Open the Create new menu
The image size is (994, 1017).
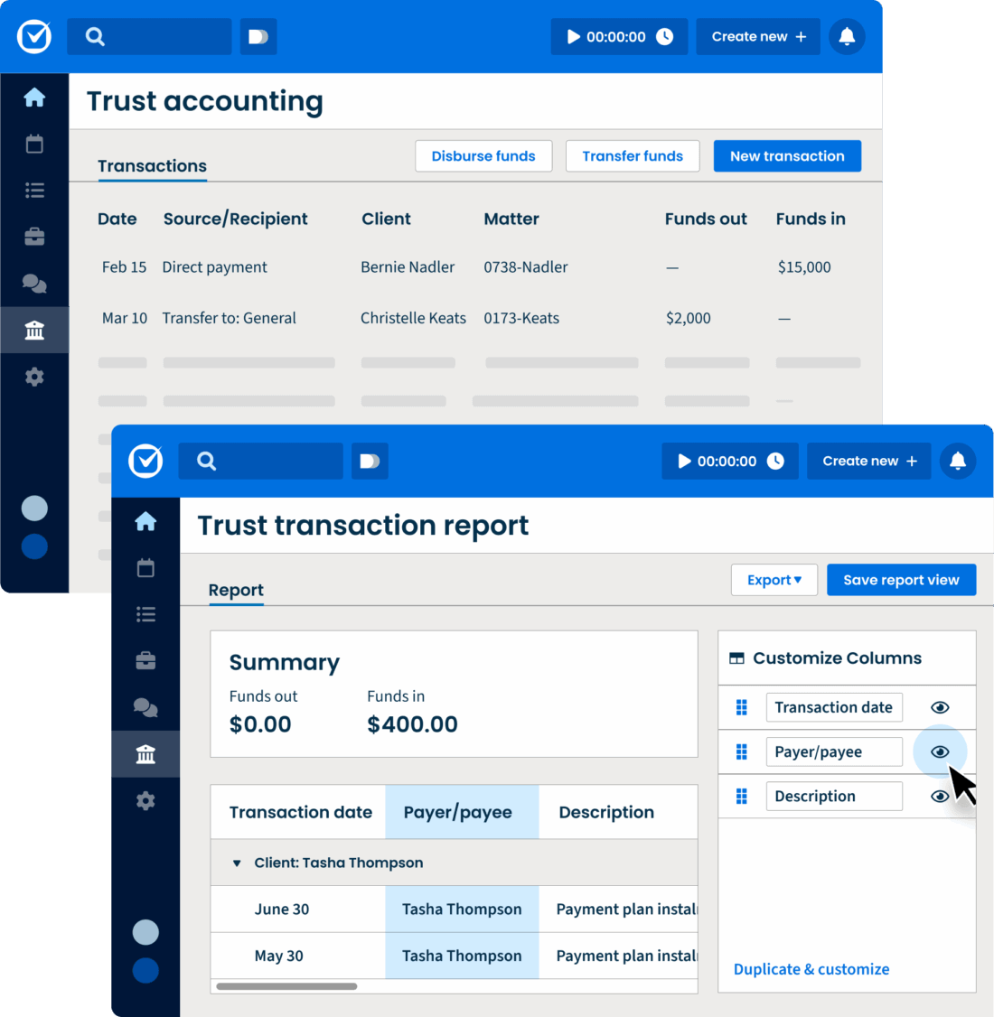(x=868, y=461)
